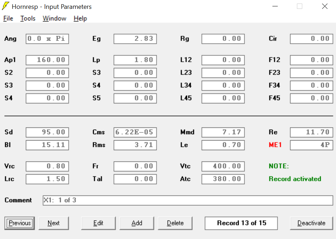336x239 pixels.
Task: Click the F23 input field
Action: [x=311, y=73]
